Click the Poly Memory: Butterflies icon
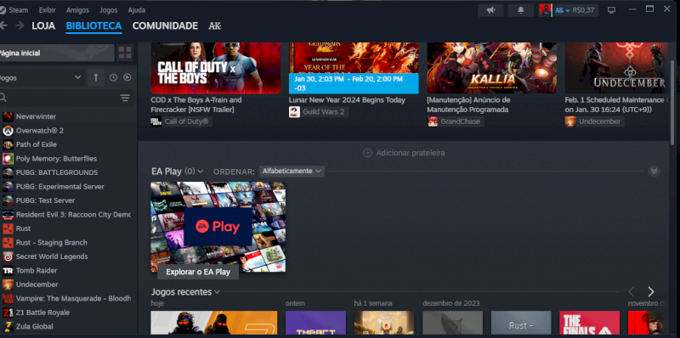The width and height of the screenshot is (680, 338). pos(8,159)
